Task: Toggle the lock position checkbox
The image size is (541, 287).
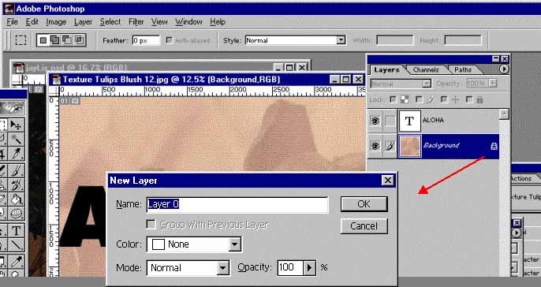Action: pos(444,99)
